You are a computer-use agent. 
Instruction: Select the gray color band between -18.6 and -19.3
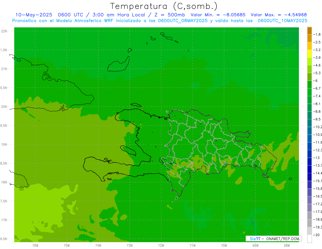[309, 223]
